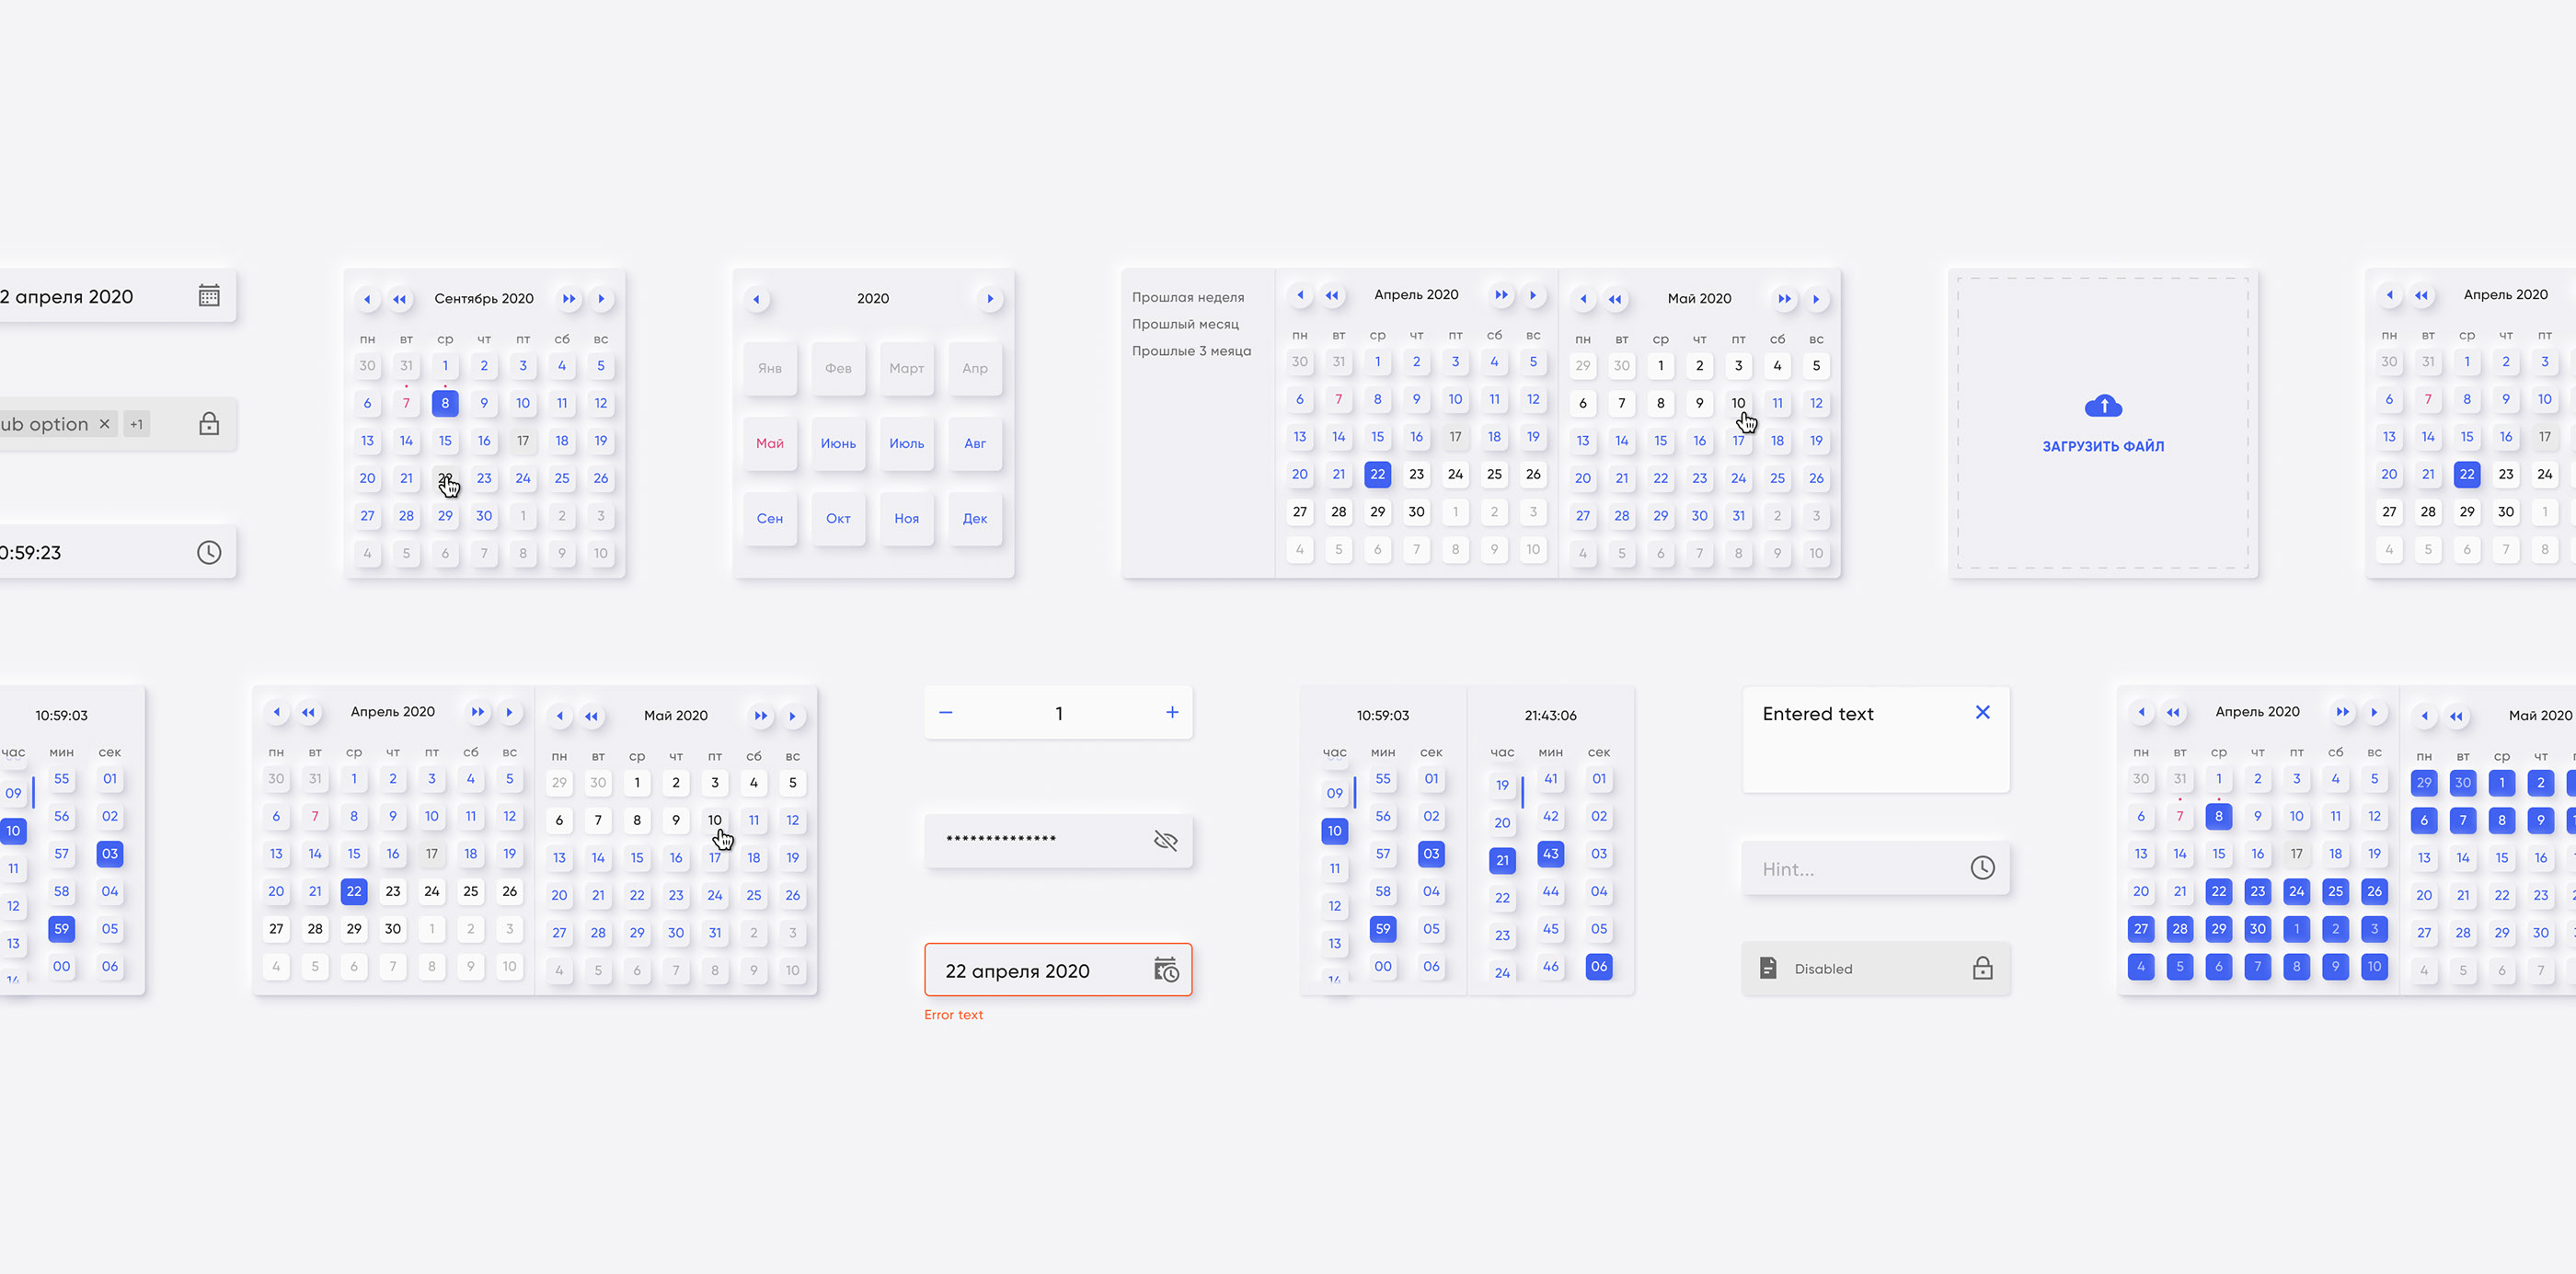
Task: Drag the numeric stepper showing value 1
Action: click(x=1058, y=711)
